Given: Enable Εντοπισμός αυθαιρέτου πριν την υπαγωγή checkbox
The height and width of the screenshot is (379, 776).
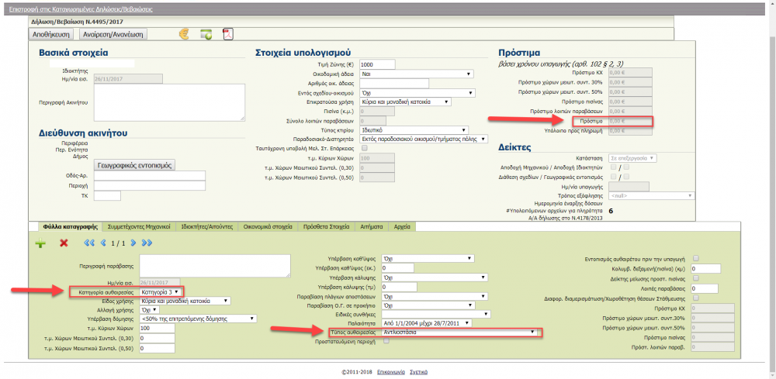Looking at the screenshot, I should click(x=695, y=258).
